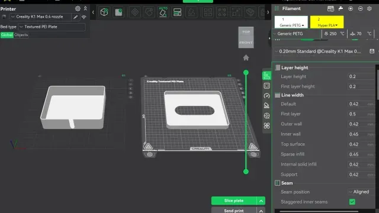Click the yellow filament 2 color swatch
The image size is (379, 213).
(327, 22)
